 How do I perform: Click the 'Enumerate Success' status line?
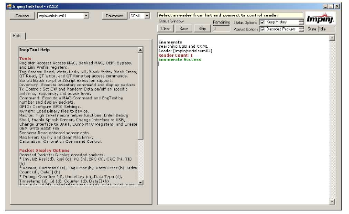180,59
